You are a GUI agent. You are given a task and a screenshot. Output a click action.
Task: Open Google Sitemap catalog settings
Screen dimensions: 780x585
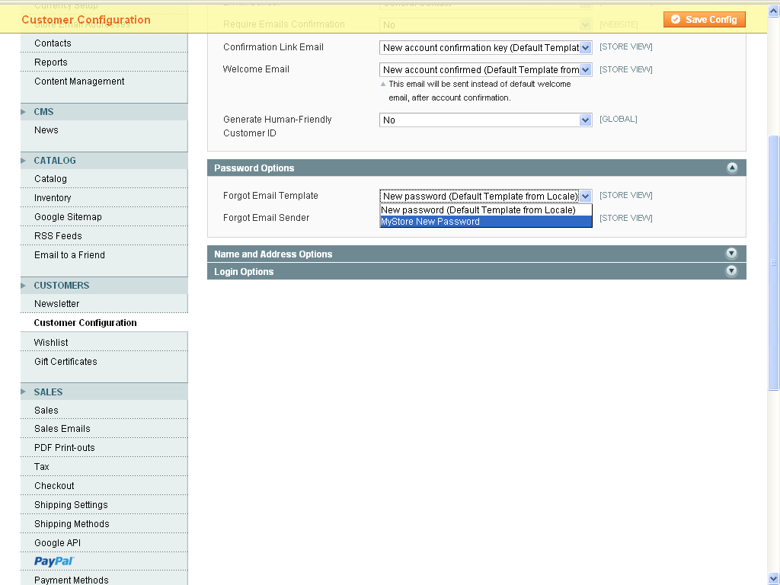pos(68,217)
